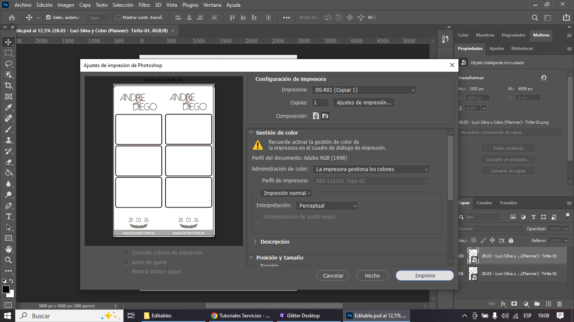
Task: Open the layer Relleno dropdown arrow
Action: [x=566, y=241]
